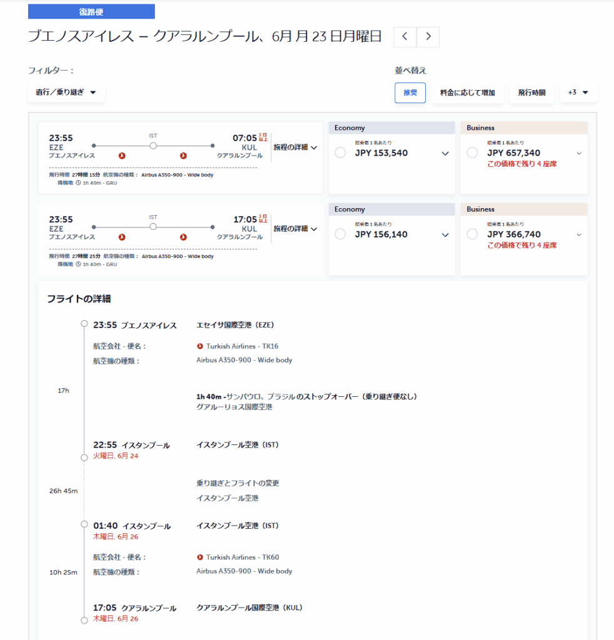Sort results by 飛行時間
Image resolution: width=614 pixels, height=640 pixels.
(531, 92)
